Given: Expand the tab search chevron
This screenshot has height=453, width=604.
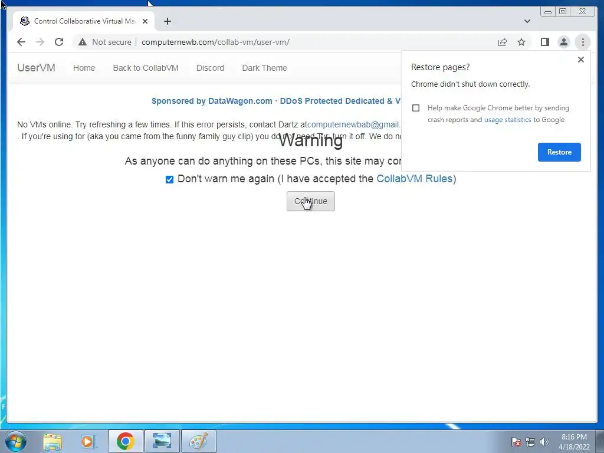Looking at the screenshot, I should tap(527, 21).
